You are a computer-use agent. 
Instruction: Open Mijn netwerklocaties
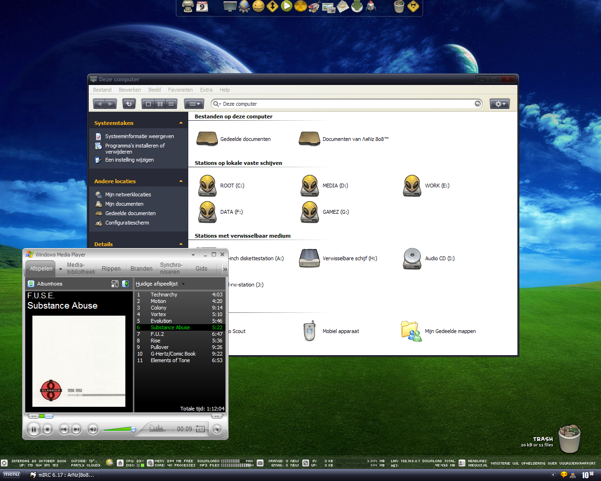(x=128, y=194)
